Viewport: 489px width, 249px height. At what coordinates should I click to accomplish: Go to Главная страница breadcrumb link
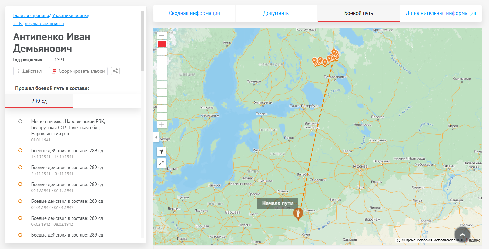pyautogui.click(x=31, y=15)
